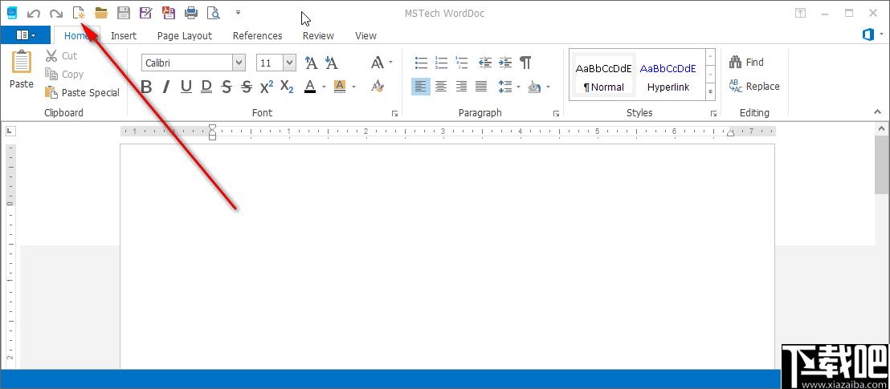
Task: Toggle Italic formatting
Action: (x=166, y=87)
